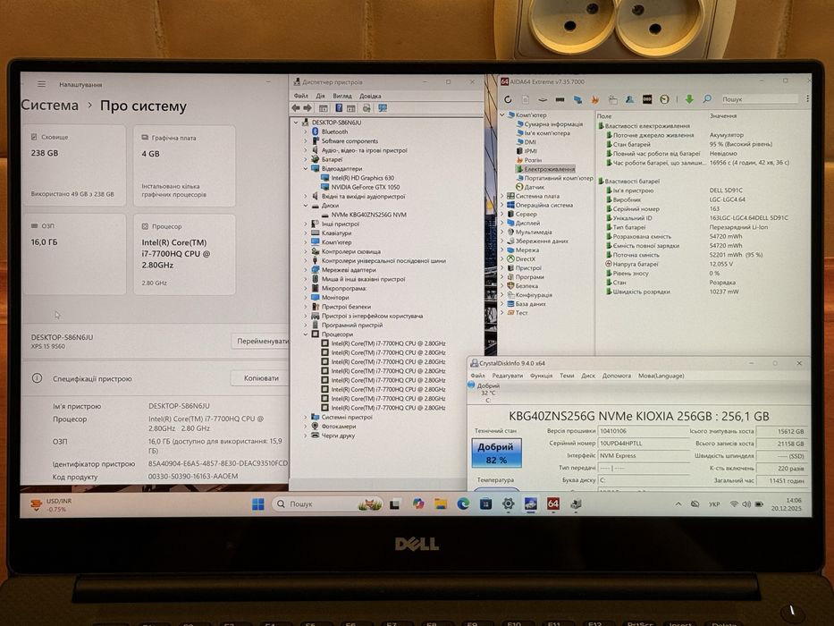This screenshot has height=626, width=834.
Task: Click the Перейменувати button
Action: pos(261,342)
